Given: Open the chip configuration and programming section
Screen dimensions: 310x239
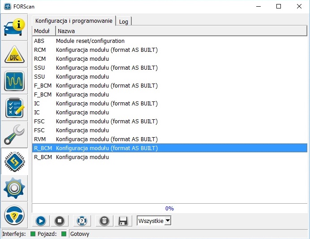Looking at the screenshot, I should point(14,161).
